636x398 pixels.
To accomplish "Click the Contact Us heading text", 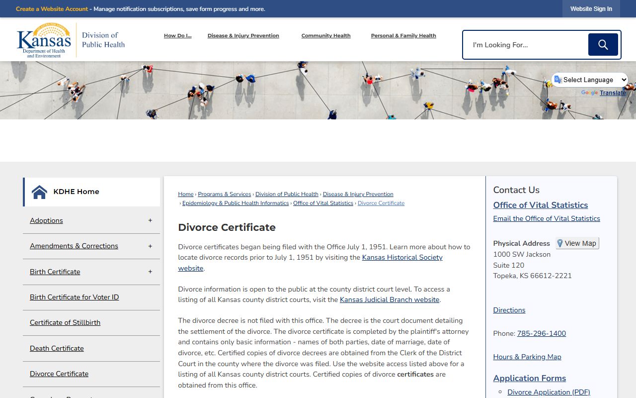I will tap(516, 190).
